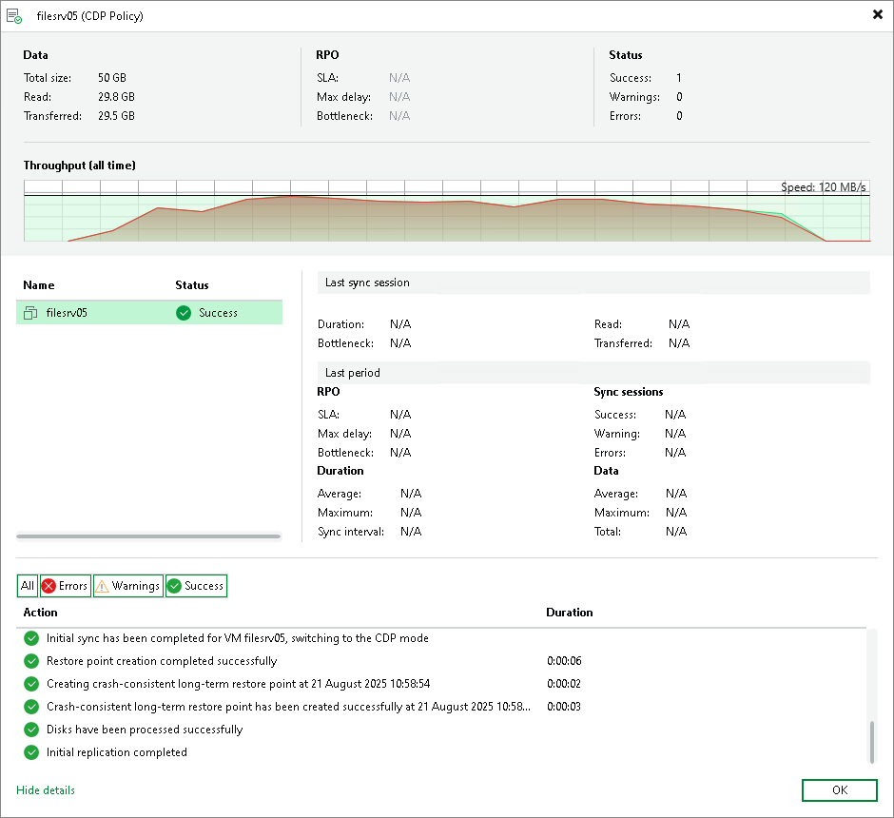This screenshot has height=818, width=894.
Task: Select the filesrv05 row name
Action: [x=67, y=313]
